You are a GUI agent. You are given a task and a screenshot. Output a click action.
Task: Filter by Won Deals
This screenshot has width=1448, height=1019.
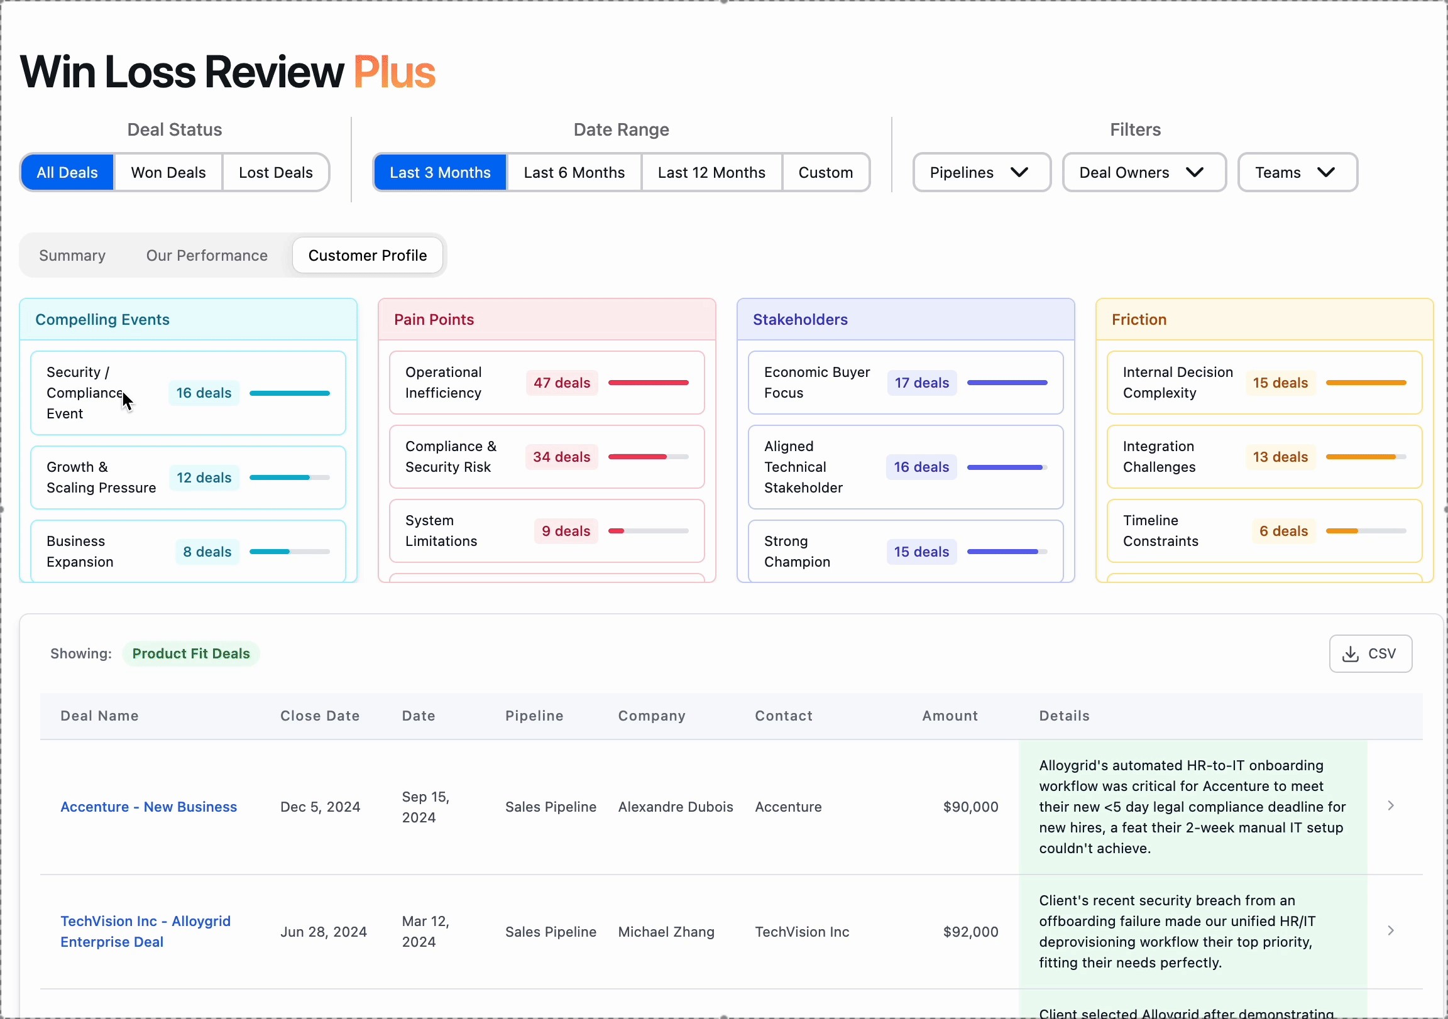[x=168, y=172]
